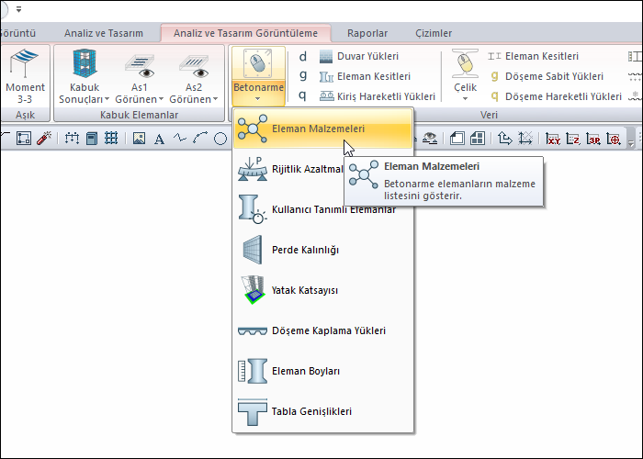This screenshot has height=459, width=643.
Task: Select Eleman Malzemeleri from the Betonarme menu
Action: tap(318, 129)
